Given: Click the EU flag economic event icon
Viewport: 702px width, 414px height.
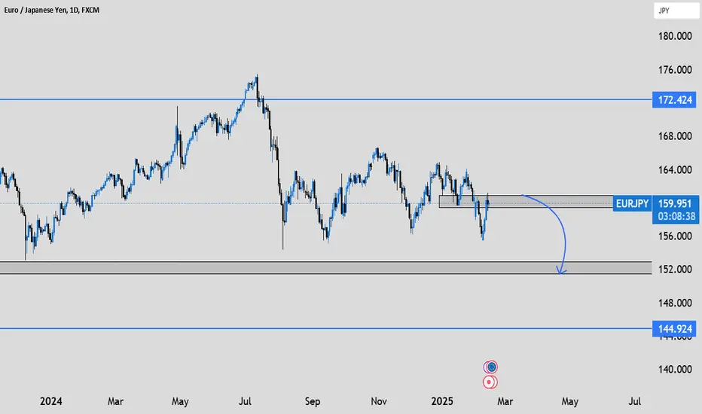Looking at the screenshot, I should pyautogui.click(x=491, y=367).
